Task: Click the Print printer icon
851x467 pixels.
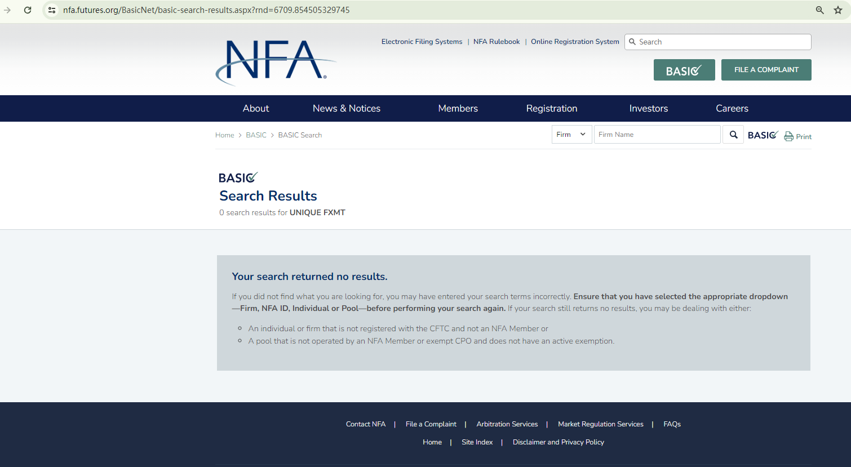Action: 788,136
